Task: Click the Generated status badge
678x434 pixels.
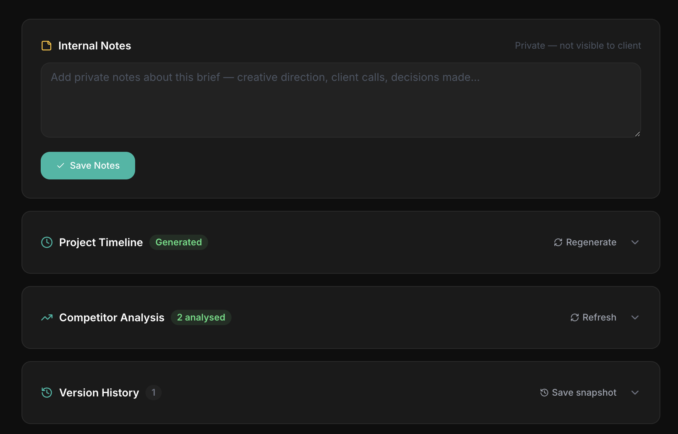Action: click(179, 242)
